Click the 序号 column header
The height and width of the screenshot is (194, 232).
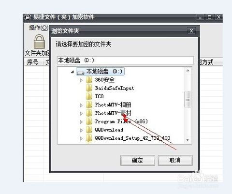click(32, 62)
